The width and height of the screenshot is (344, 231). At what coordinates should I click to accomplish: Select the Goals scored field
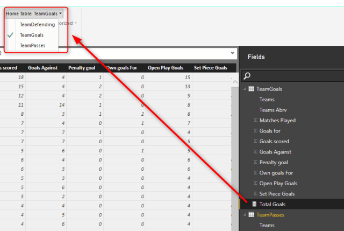pyautogui.click(x=274, y=141)
